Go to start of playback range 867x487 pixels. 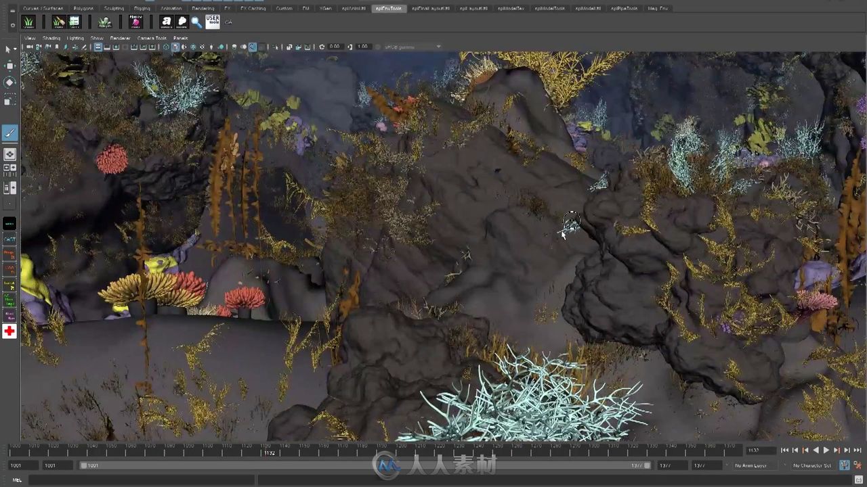(x=784, y=450)
